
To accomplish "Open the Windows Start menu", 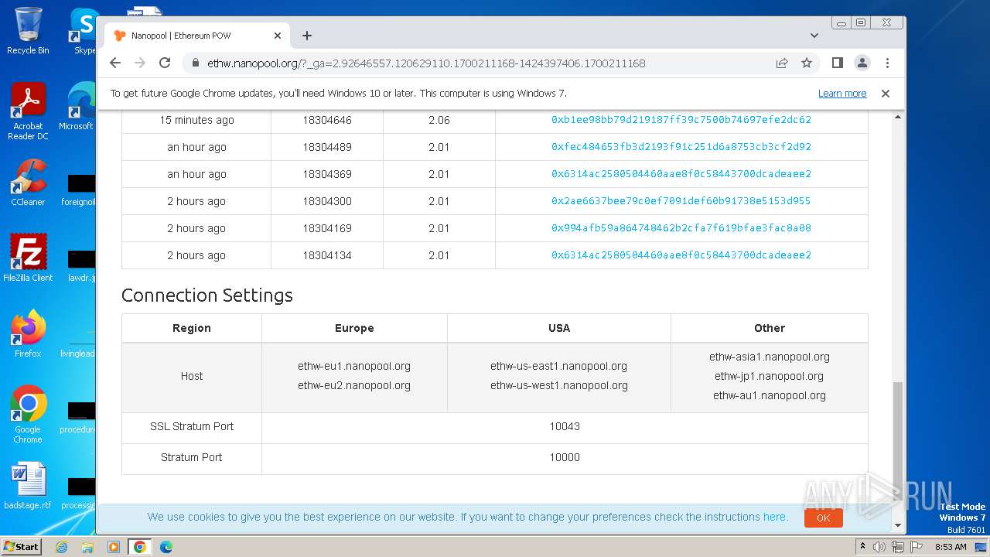I will pos(21,546).
